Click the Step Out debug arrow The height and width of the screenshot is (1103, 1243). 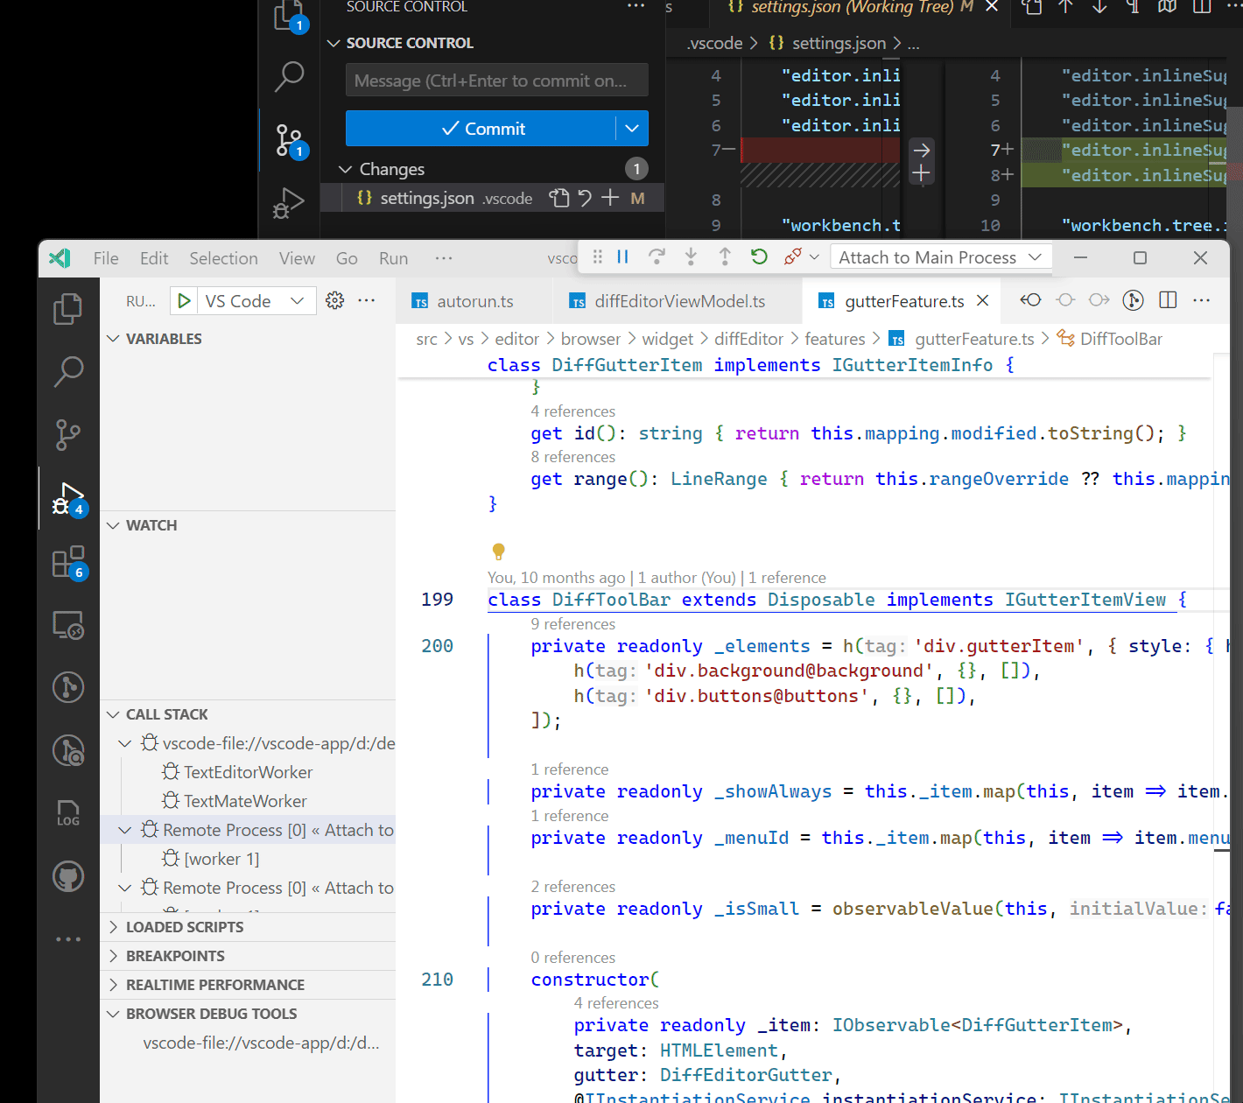725,256
